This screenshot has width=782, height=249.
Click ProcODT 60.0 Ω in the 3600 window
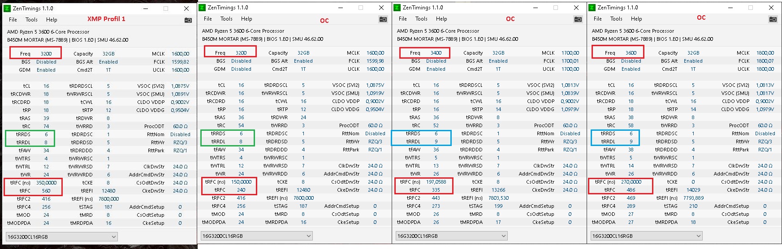pos(765,125)
